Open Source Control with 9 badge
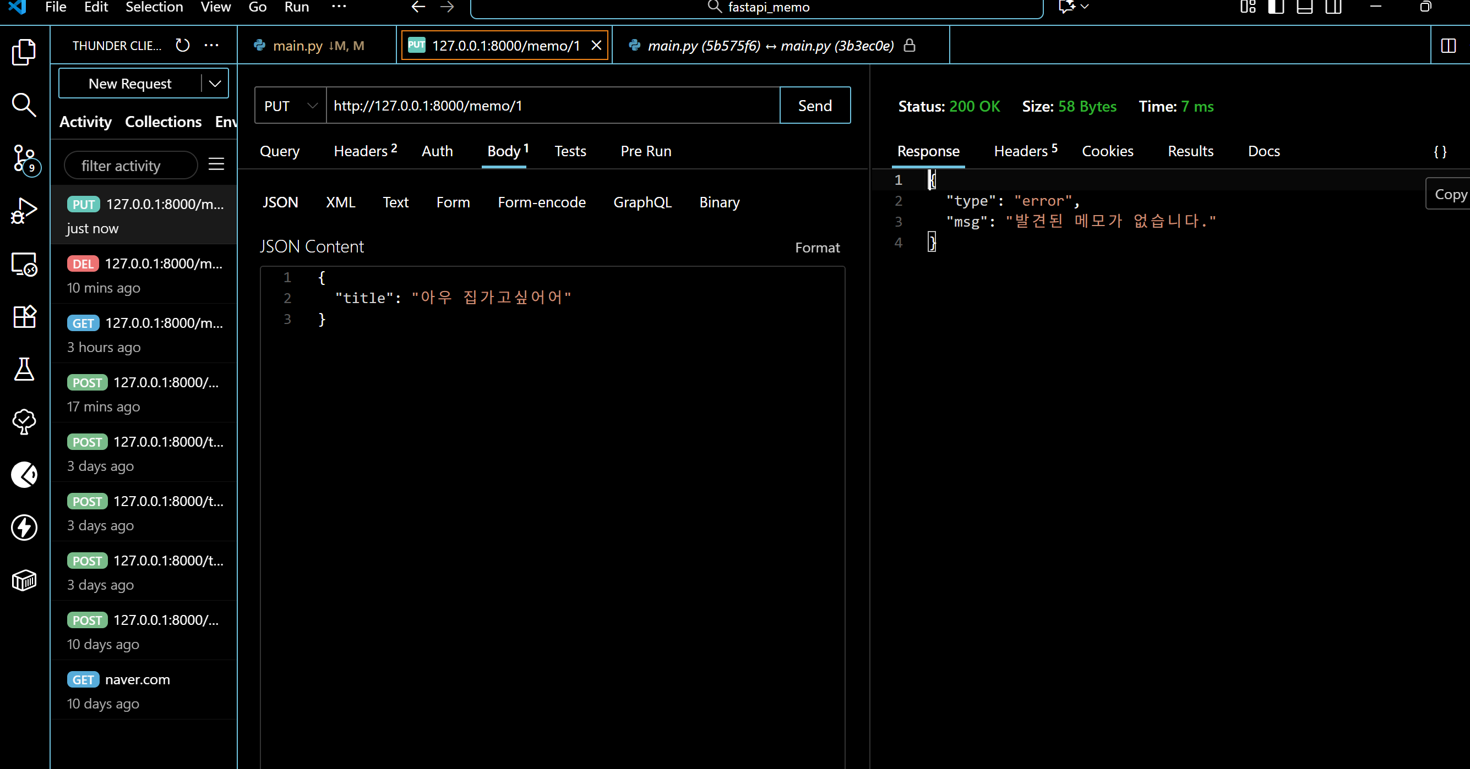Viewport: 1470px width, 769px height. pyautogui.click(x=24, y=158)
